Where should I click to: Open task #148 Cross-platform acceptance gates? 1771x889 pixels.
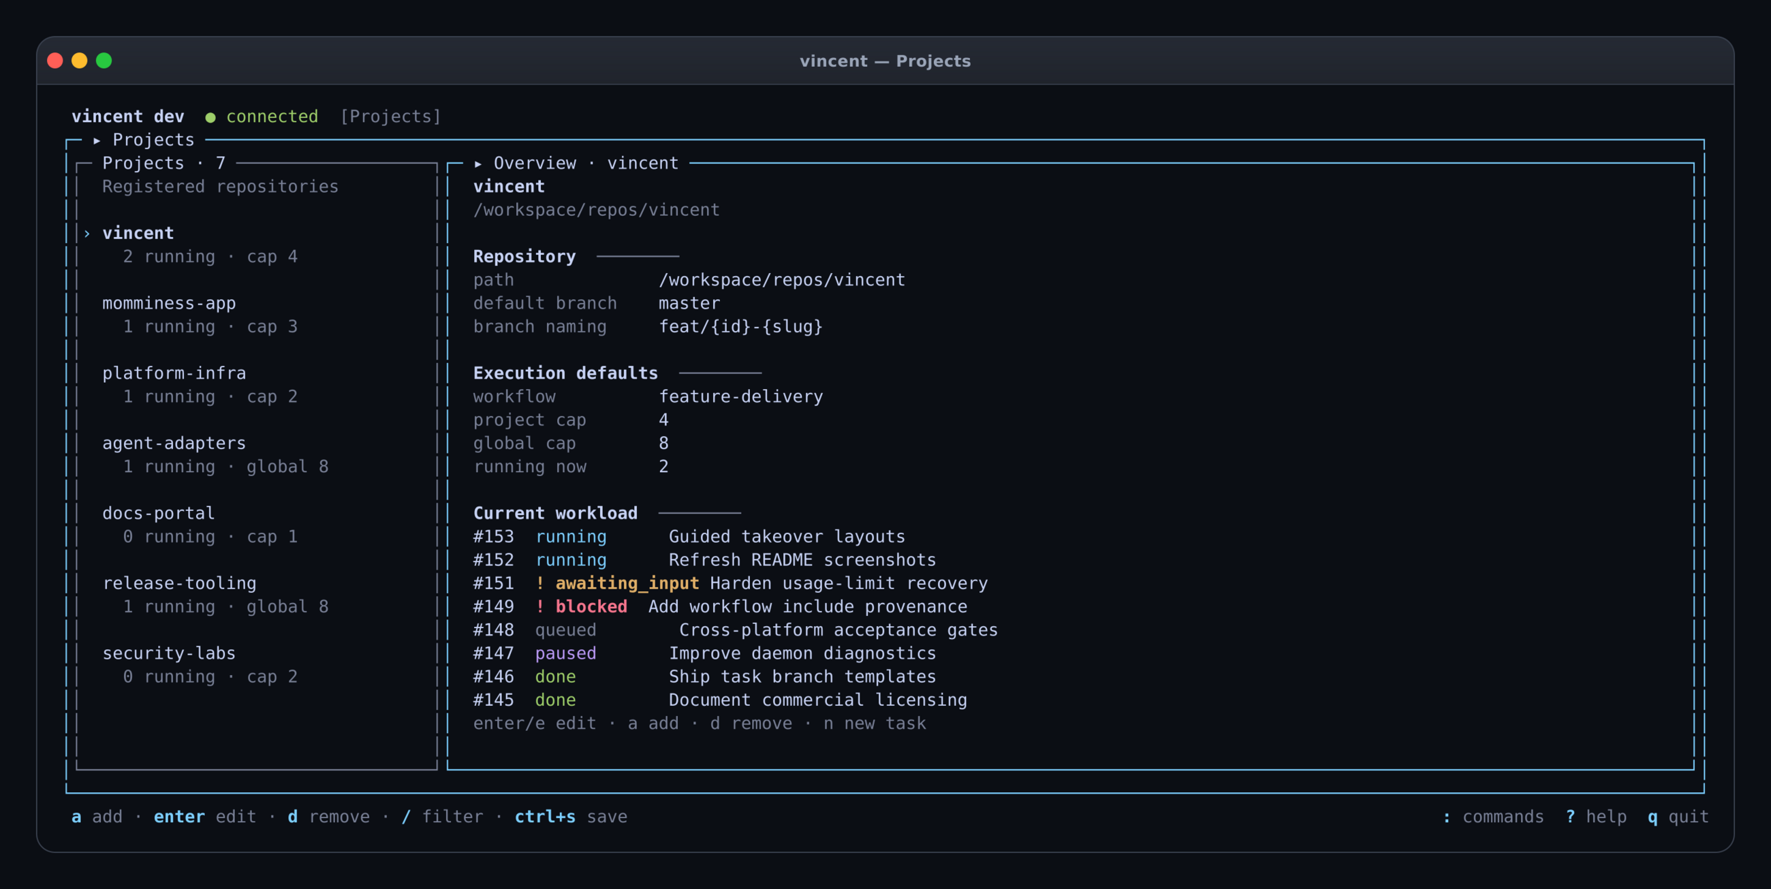(736, 631)
